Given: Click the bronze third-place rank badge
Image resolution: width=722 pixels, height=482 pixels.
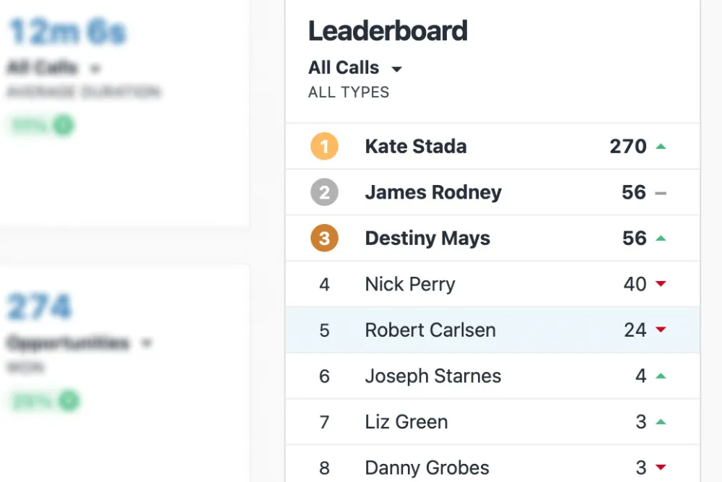Looking at the screenshot, I should (324, 238).
